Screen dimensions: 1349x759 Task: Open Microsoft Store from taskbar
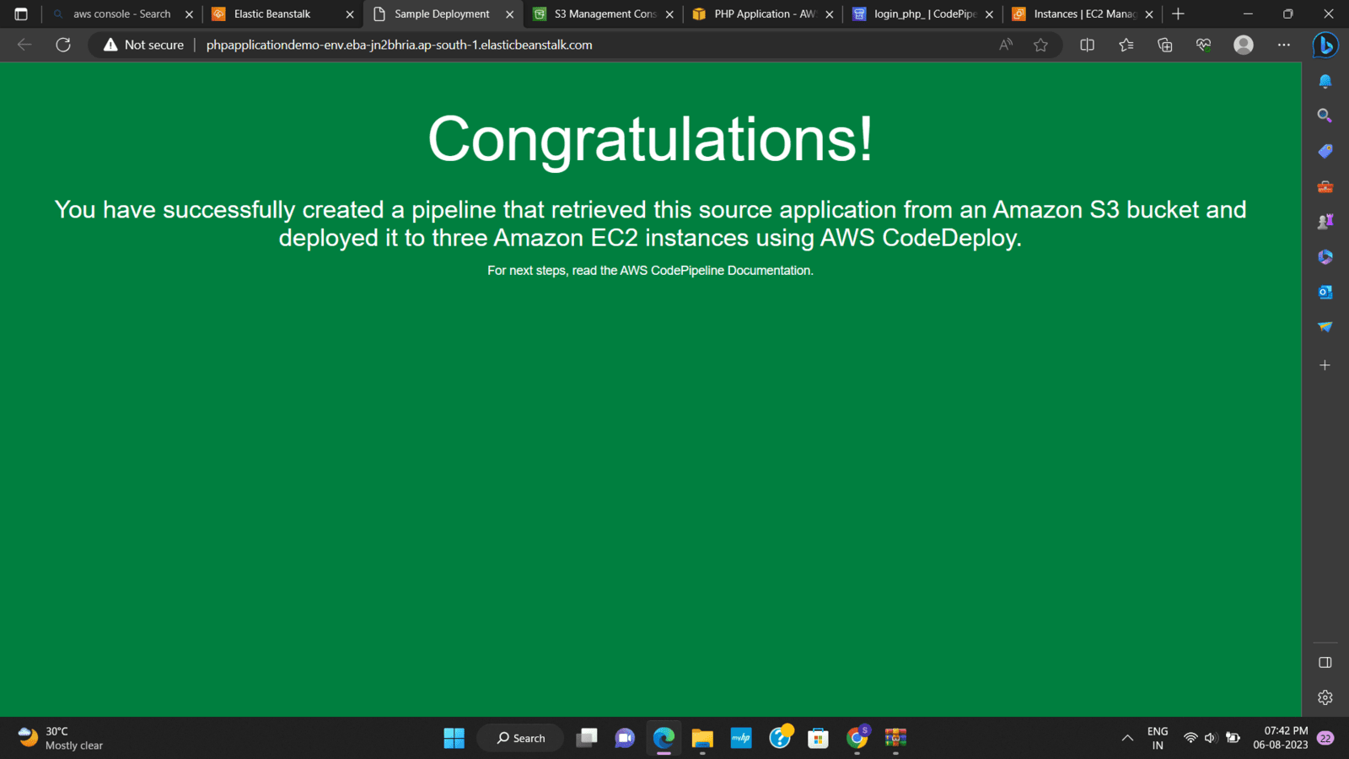pyautogui.click(x=818, y=738)
